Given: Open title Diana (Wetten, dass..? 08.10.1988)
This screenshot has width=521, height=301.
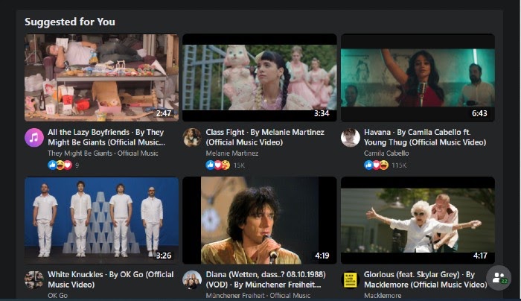Looking at the screenshot, I should (266, 279).
